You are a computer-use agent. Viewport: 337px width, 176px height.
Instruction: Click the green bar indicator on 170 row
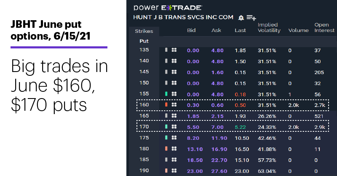pos(166,127)
